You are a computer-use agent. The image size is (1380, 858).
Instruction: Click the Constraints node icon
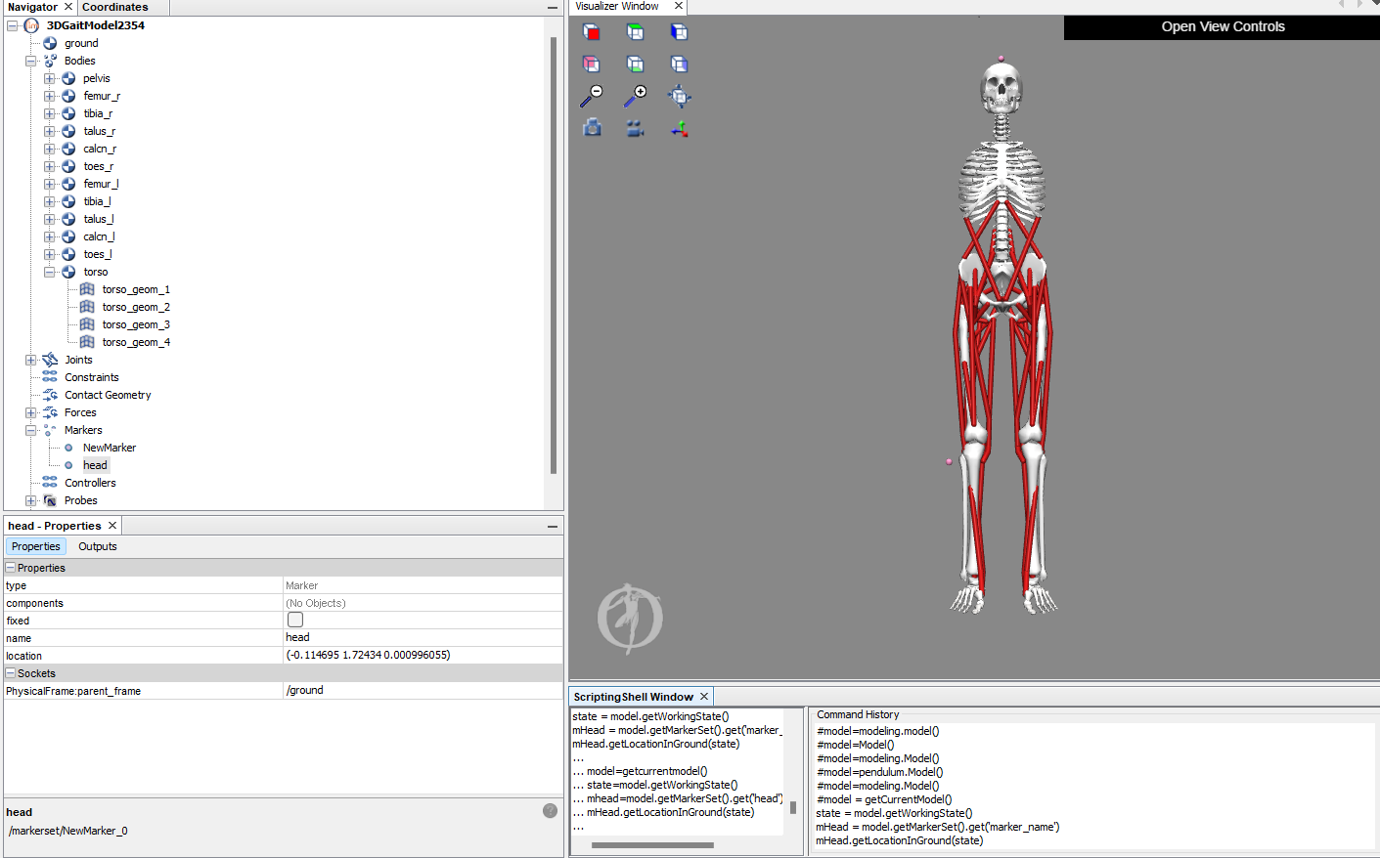point(50,377)
